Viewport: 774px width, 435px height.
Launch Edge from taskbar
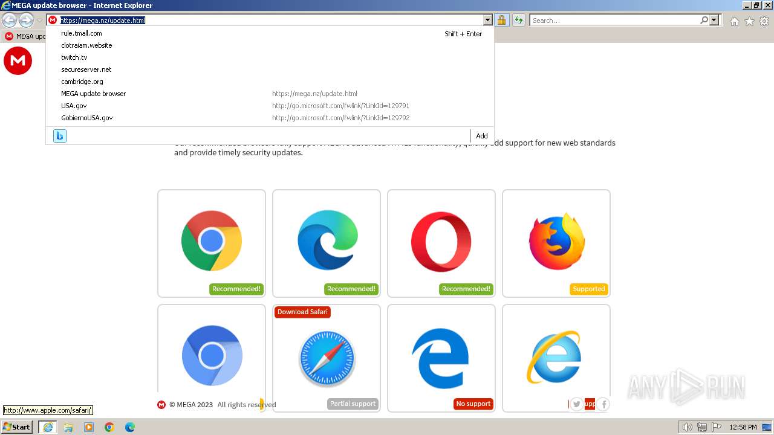[x=130, y=427]
